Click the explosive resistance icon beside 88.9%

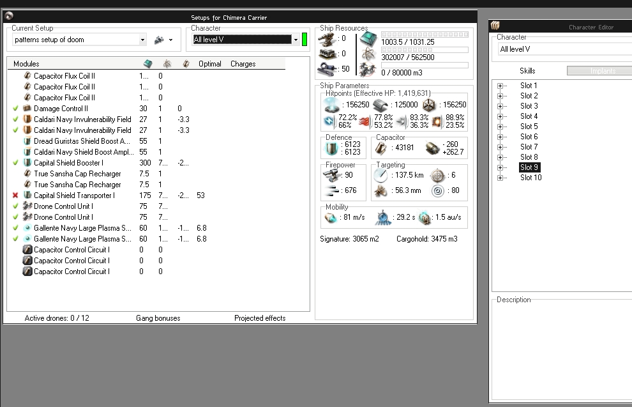[437, 121]
